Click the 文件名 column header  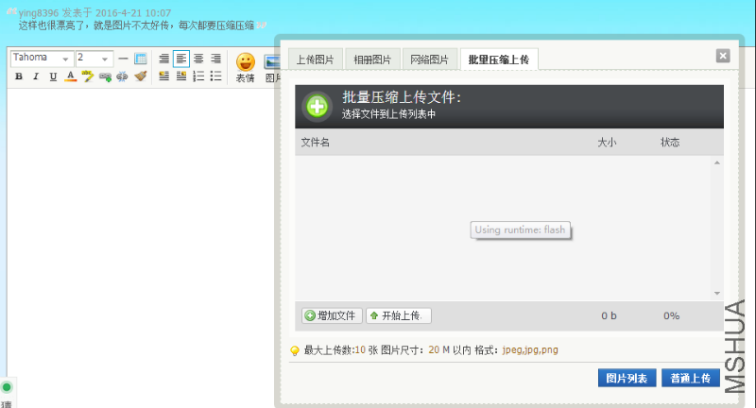click(x=316, y=142)
